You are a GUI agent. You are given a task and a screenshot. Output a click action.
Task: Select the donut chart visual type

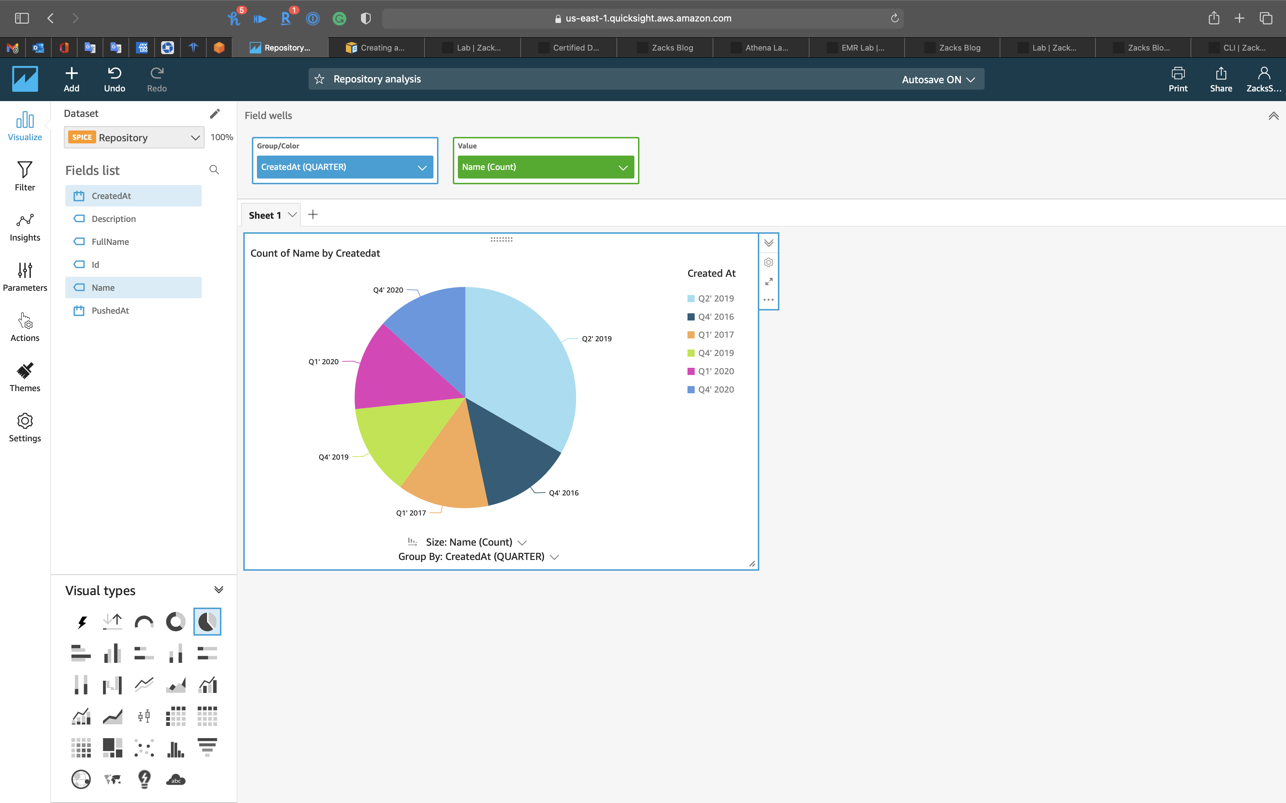[175, 621]
